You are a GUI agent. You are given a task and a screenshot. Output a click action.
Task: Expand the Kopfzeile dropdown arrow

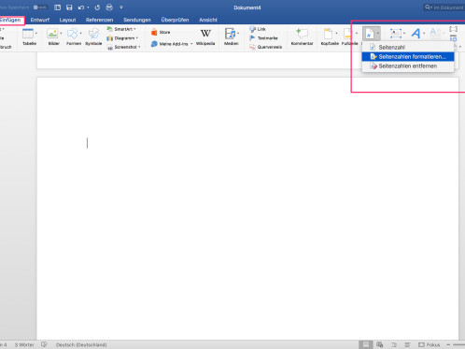[x=336, y=33]
